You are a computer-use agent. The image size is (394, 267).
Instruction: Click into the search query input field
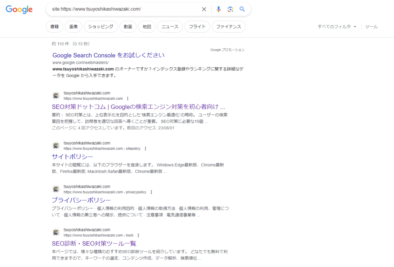pos(123,9)
